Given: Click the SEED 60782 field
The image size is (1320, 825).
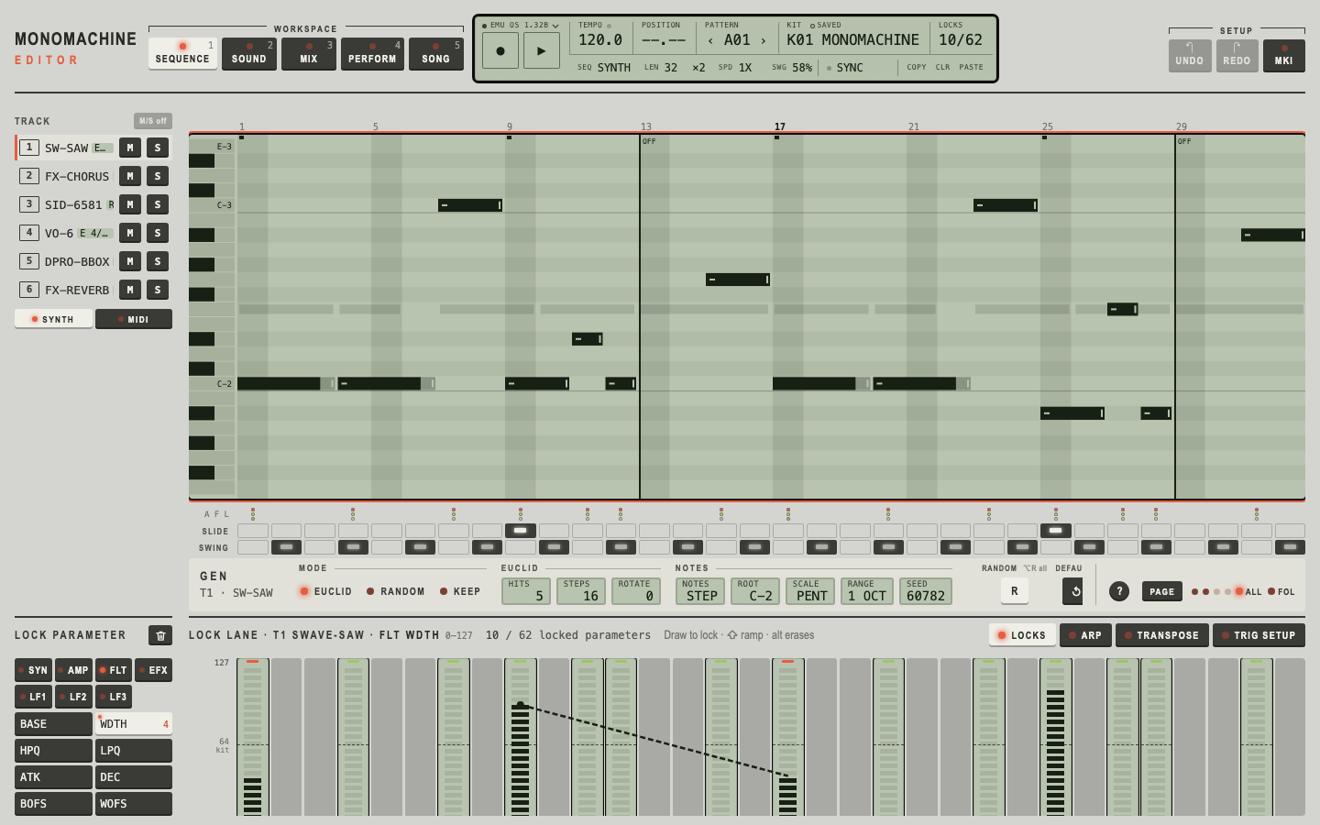Looking at the screenshot, I should [926, 591].
